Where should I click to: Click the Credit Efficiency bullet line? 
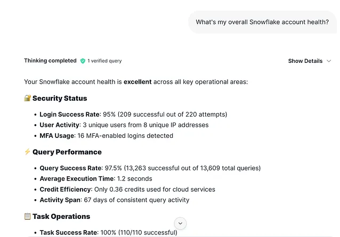pyautogui.click(x=127, y=190)
